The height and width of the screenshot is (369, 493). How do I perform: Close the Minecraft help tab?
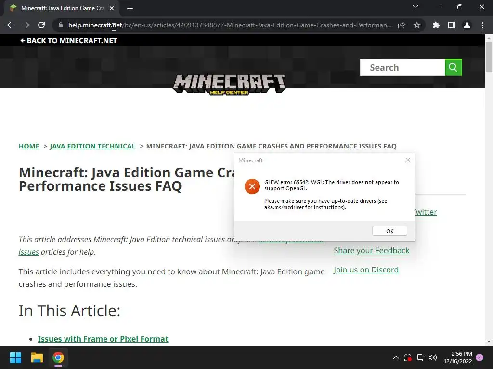click(x=112, y=8)
